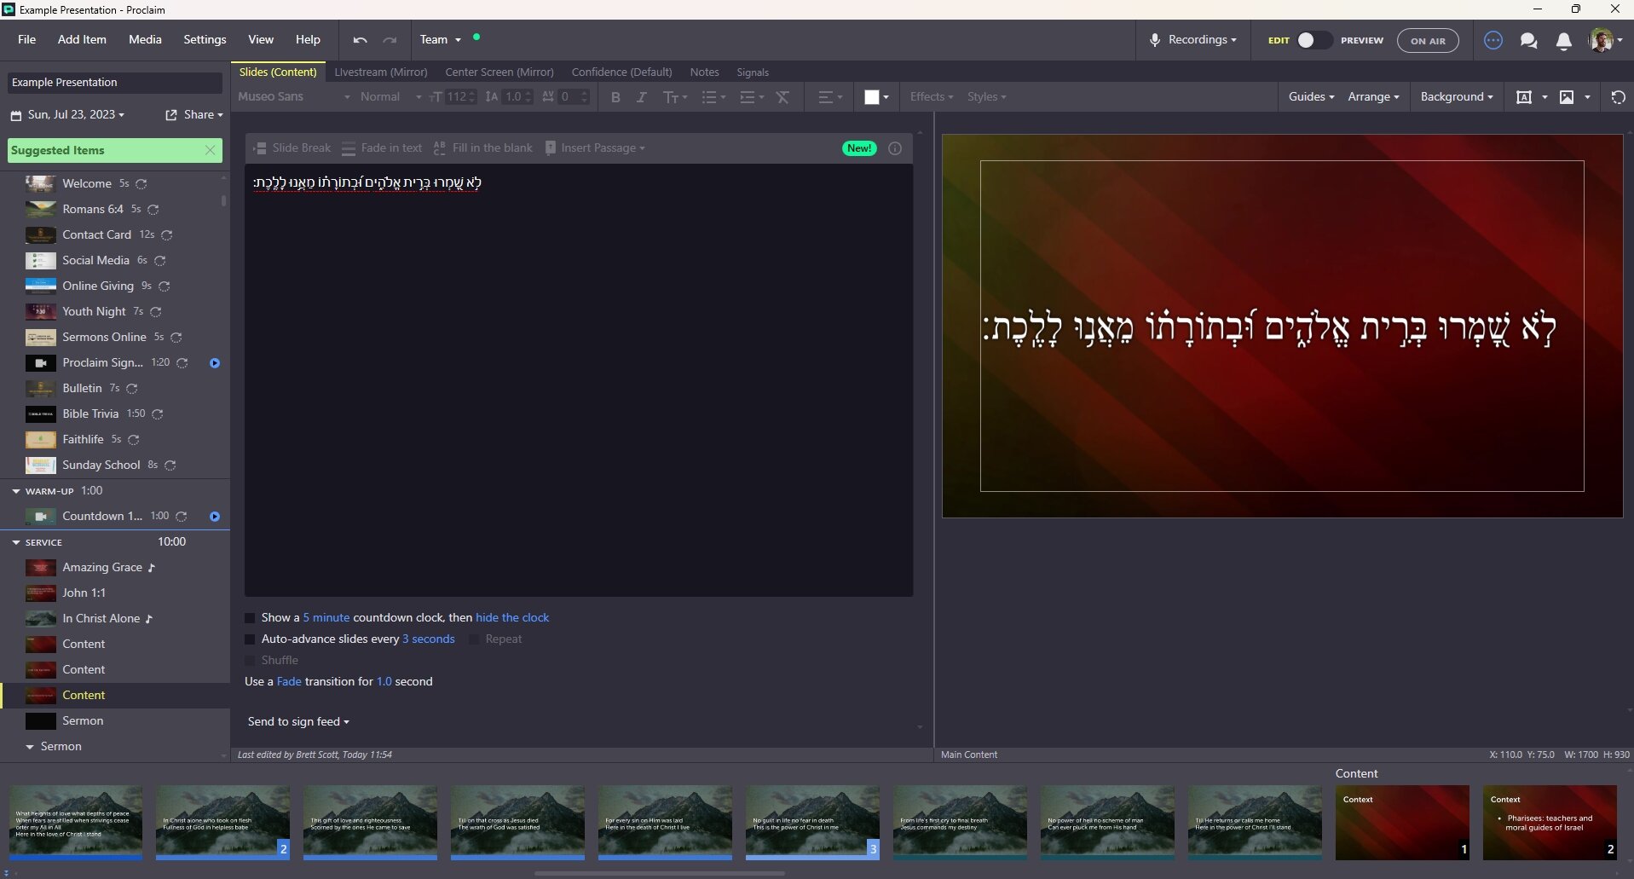Open the Media menu
This screenshot has width=1634, height=879.
pos(145,40)
